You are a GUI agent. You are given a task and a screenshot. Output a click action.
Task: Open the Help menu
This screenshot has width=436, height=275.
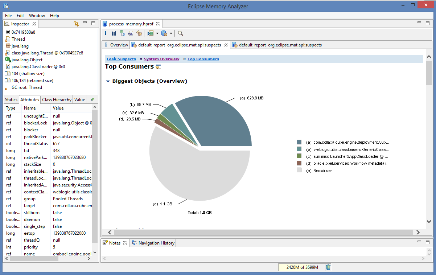pos(54,16)
